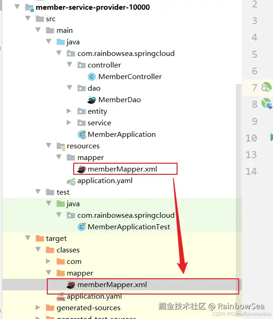
Task: Click line number 14 in the gutter
Action: pos(251,172)
